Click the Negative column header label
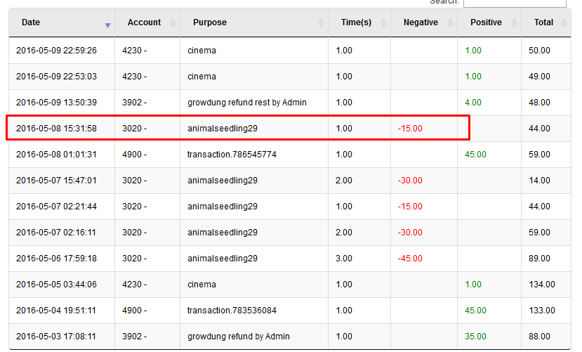The image size is (582, 352). [x=421, y=22]
